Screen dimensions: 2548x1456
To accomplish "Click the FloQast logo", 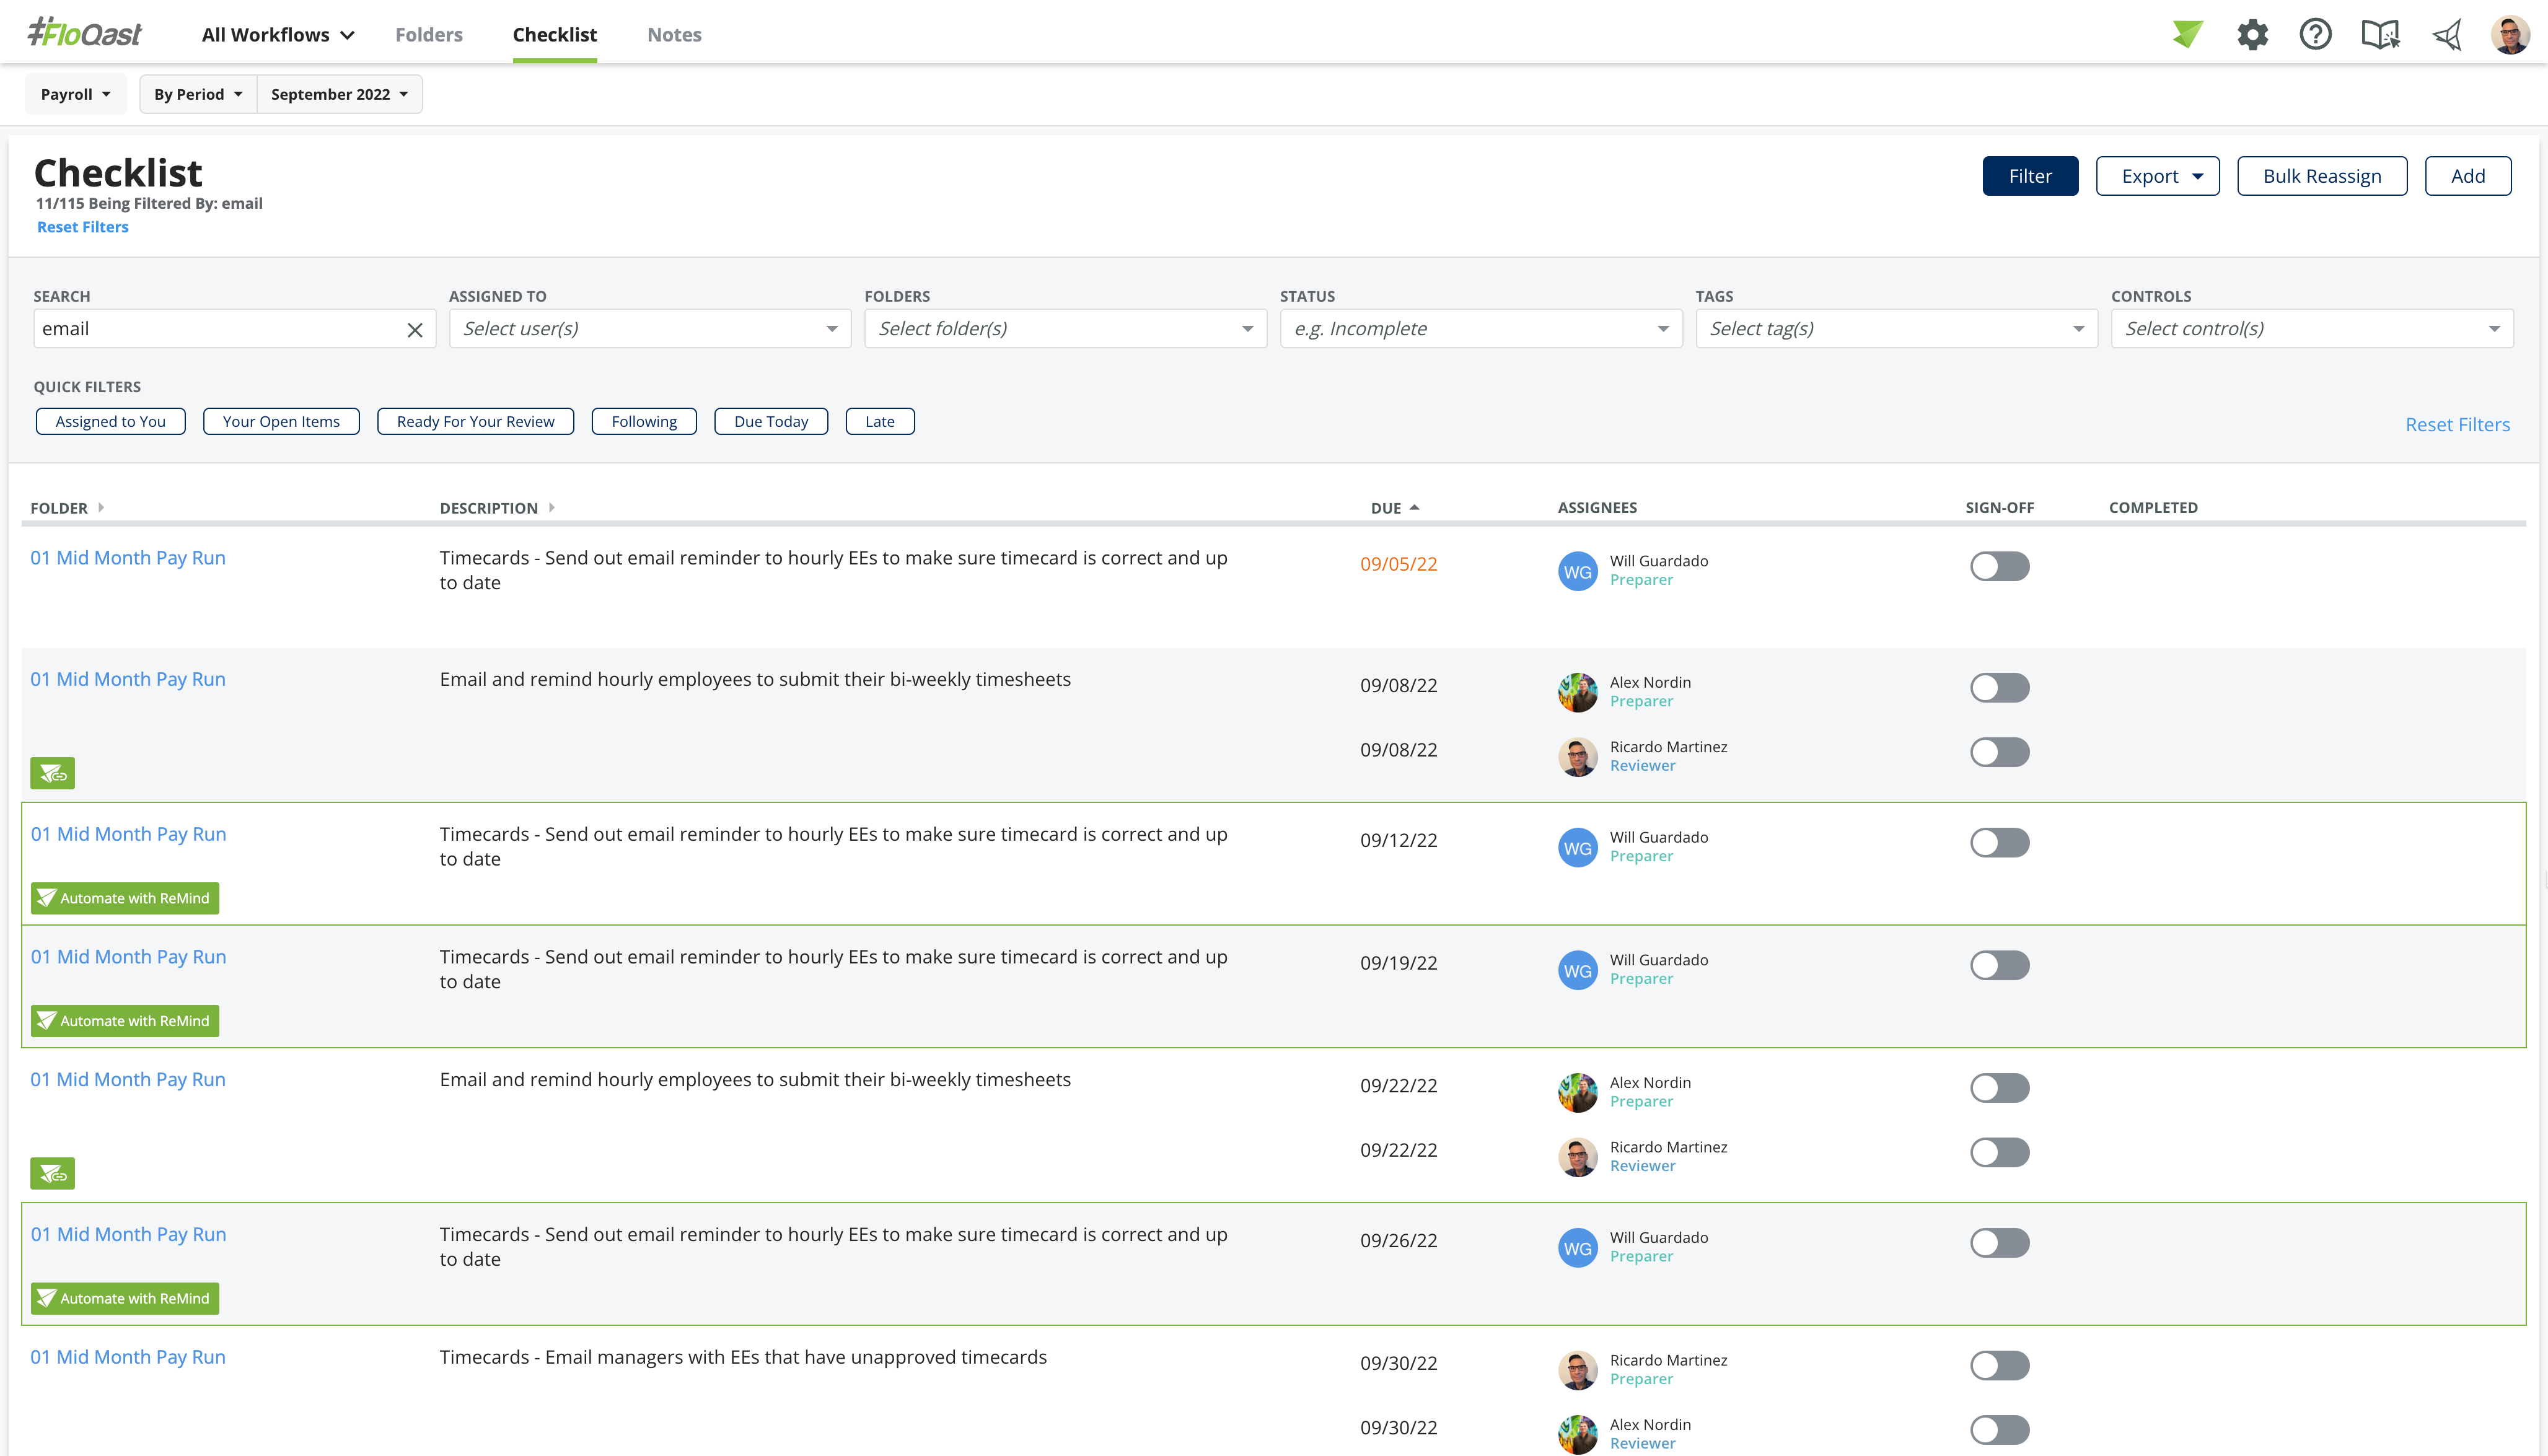I will 85,33.
